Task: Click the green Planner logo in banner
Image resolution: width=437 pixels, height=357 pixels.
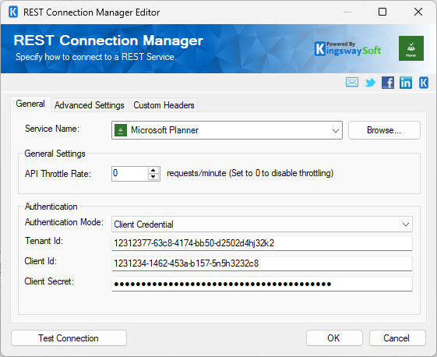Action: 411,48
